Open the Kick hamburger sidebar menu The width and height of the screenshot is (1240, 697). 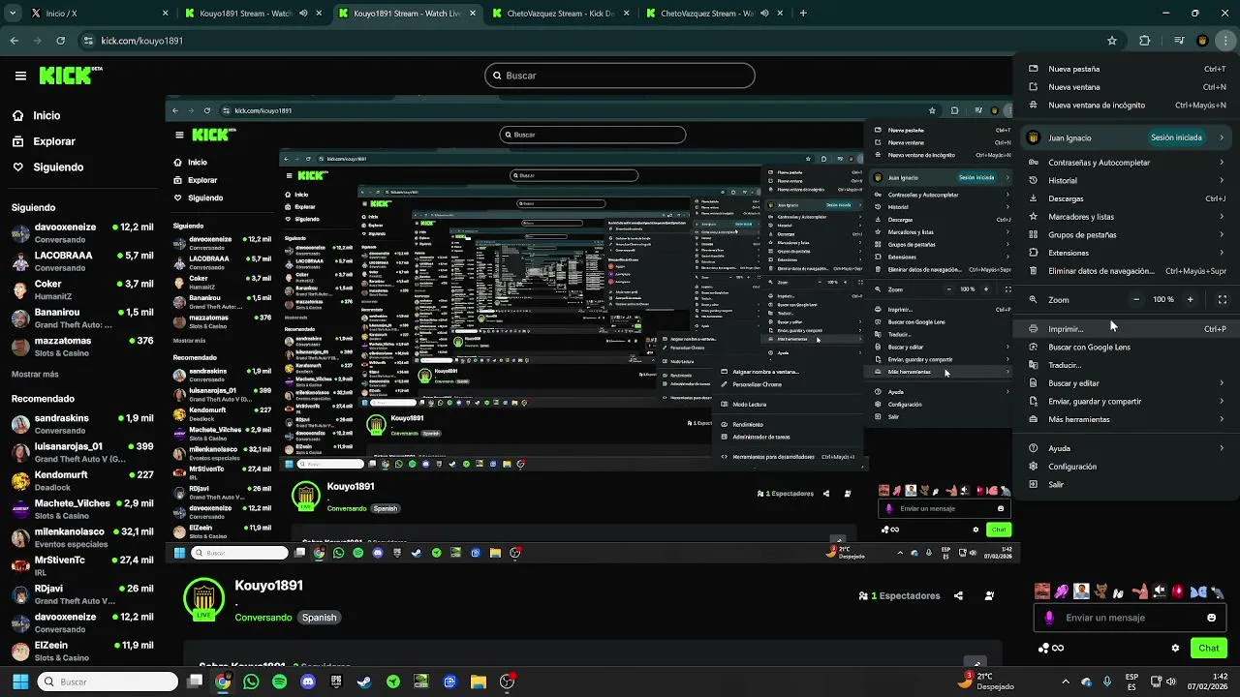point(20,76)
